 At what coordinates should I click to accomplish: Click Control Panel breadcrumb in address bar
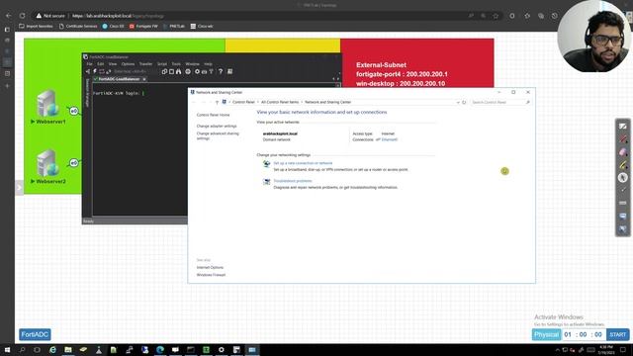(x=243, y=102)
